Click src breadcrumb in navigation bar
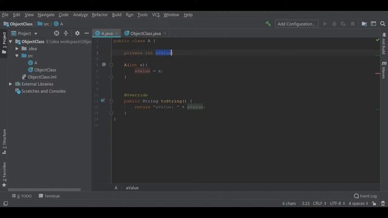Screen dimensions: 388x218 pos(43,24)
